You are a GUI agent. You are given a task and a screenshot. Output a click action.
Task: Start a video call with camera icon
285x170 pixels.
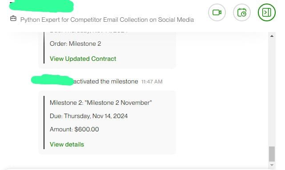(217, 12)
